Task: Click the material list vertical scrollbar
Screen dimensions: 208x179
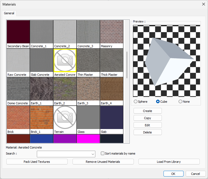Action: [x=127, y=65]
